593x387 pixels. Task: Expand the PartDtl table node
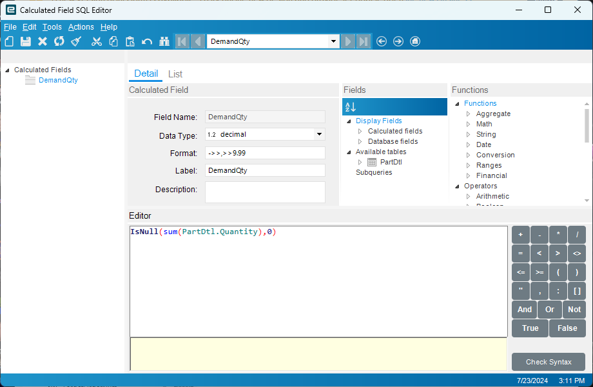click(x=360, y=162)
